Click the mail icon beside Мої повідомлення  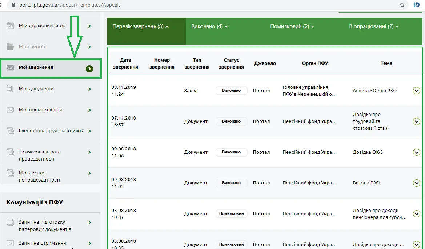(x=10, y=110)
